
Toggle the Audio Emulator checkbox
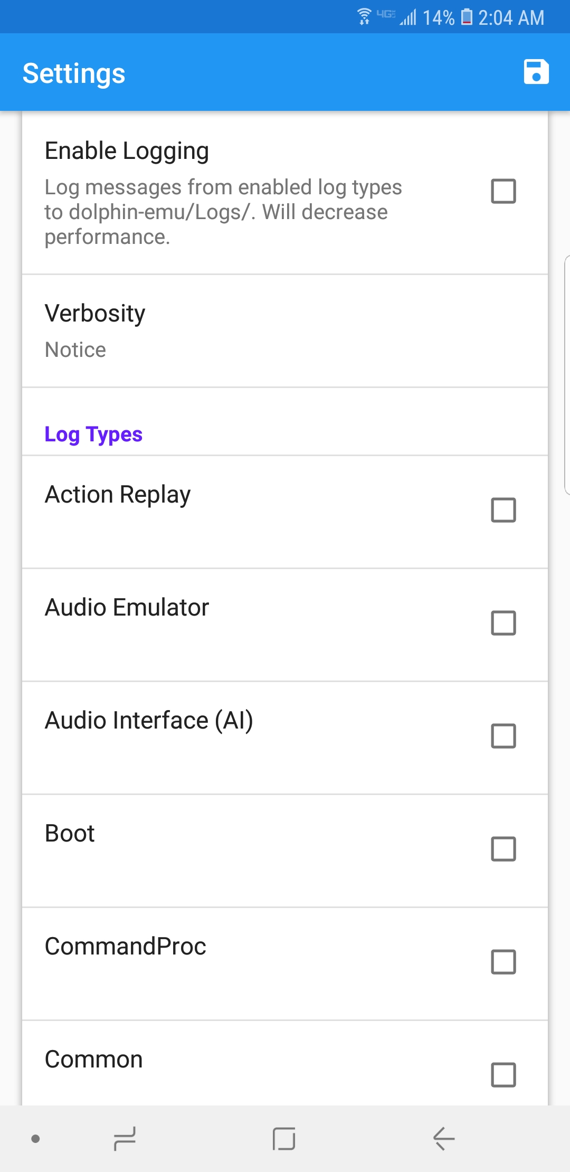pos(503,623)
